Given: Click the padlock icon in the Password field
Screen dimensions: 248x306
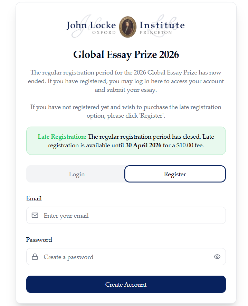Looking at the screenshot, I should click(x=35, y=257).
